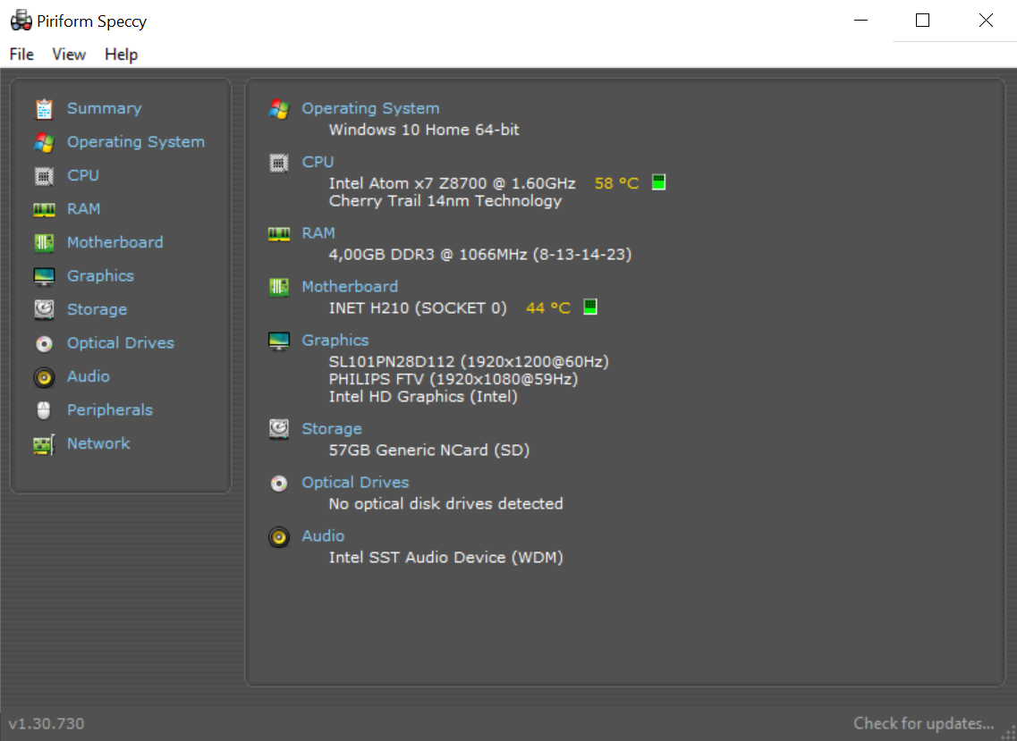Open the RAM heading link in summary

coord(318,232)
